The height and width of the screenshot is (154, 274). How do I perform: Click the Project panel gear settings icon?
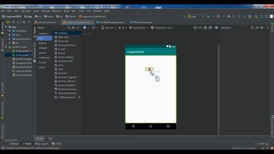(x=24, y=22)
